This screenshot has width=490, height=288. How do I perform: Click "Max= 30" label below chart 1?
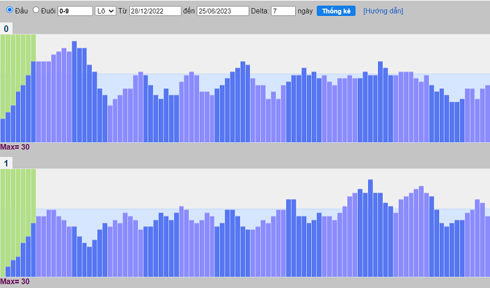15,282
